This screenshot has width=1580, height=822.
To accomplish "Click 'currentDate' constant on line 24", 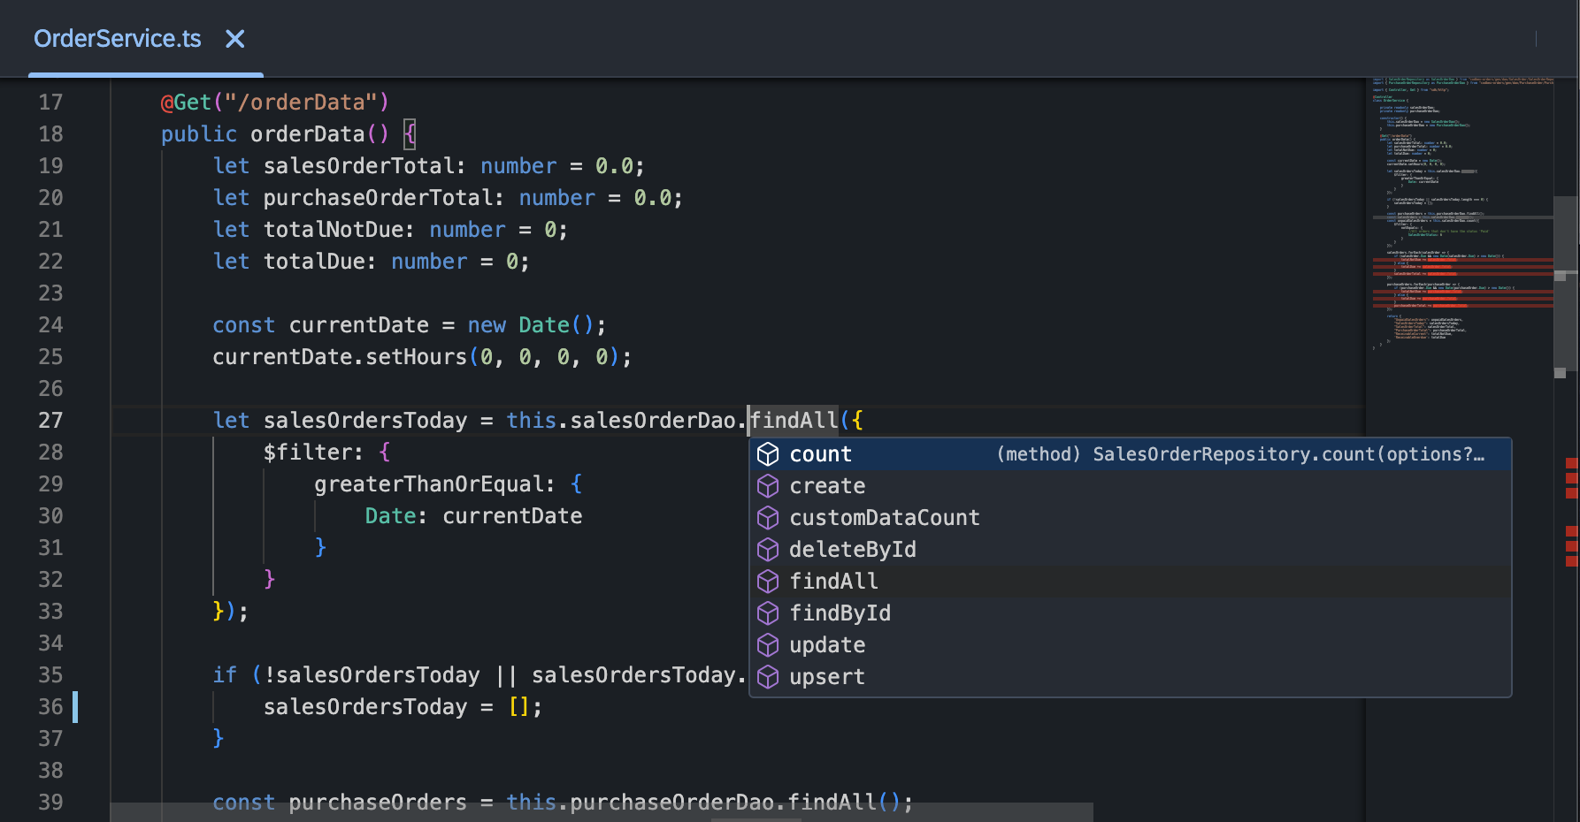I will click(359, 325).
